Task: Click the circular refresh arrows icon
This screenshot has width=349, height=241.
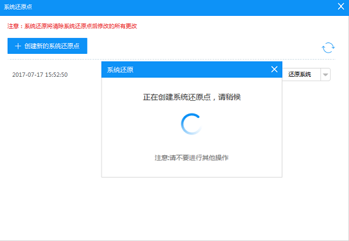Action: tap(328, 48)
